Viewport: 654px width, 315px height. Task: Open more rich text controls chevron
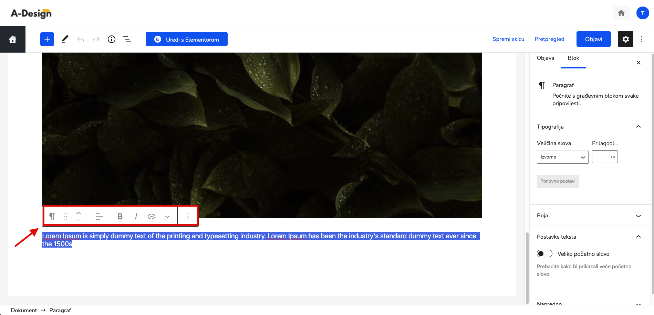pyautogui.click(x=167, y=216)
